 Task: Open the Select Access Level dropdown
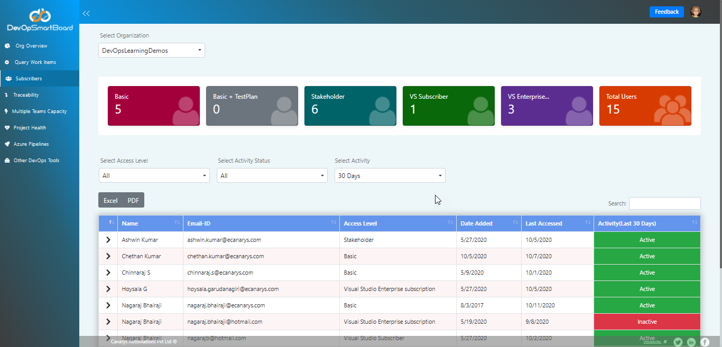tap(154, 175)
